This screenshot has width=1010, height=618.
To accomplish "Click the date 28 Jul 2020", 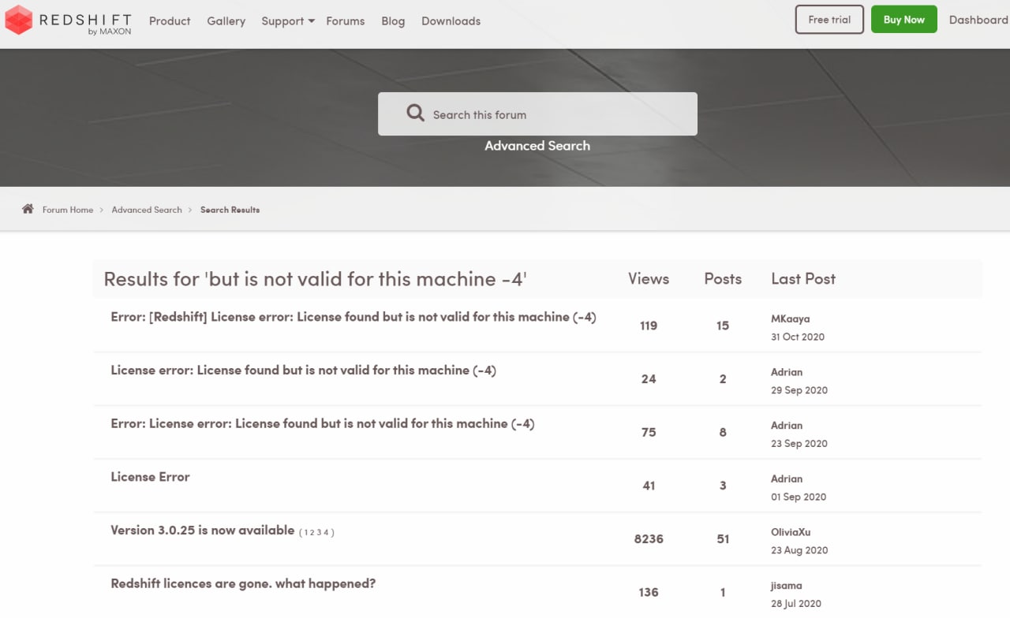I will click(x=796, y=604).
